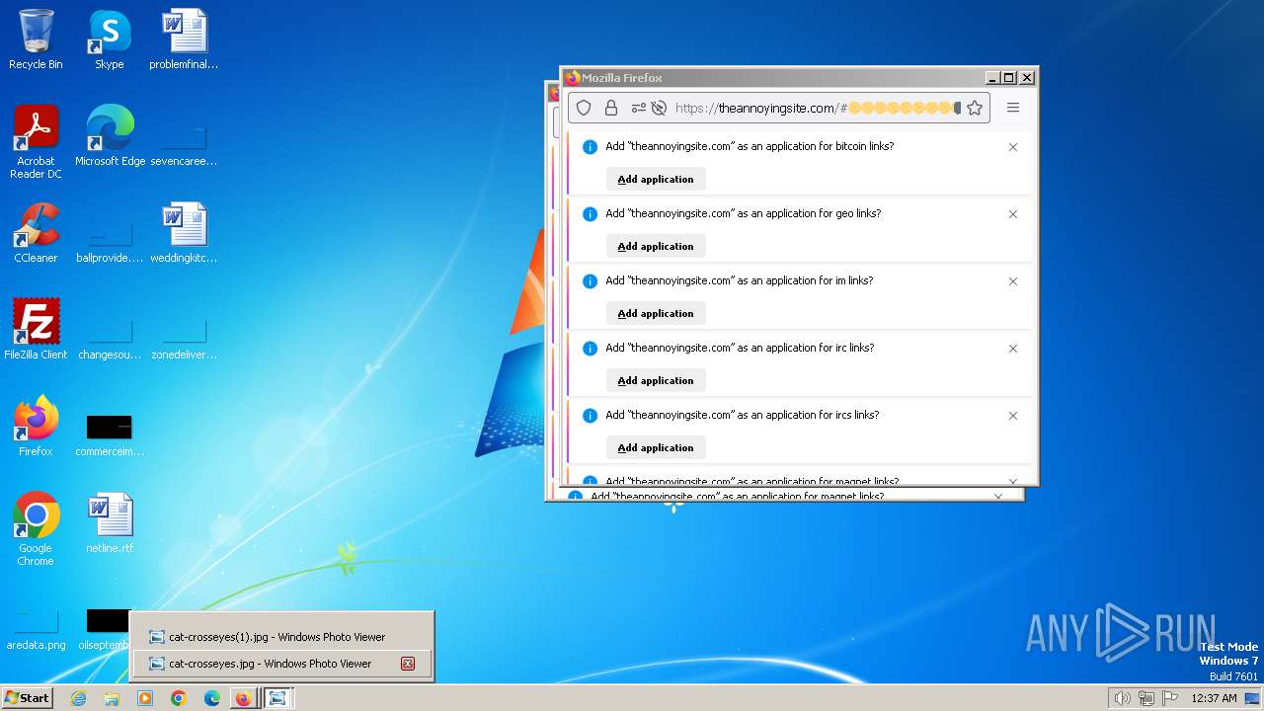
Task: Select sevencaree desktop file
Action: [184, 145]
